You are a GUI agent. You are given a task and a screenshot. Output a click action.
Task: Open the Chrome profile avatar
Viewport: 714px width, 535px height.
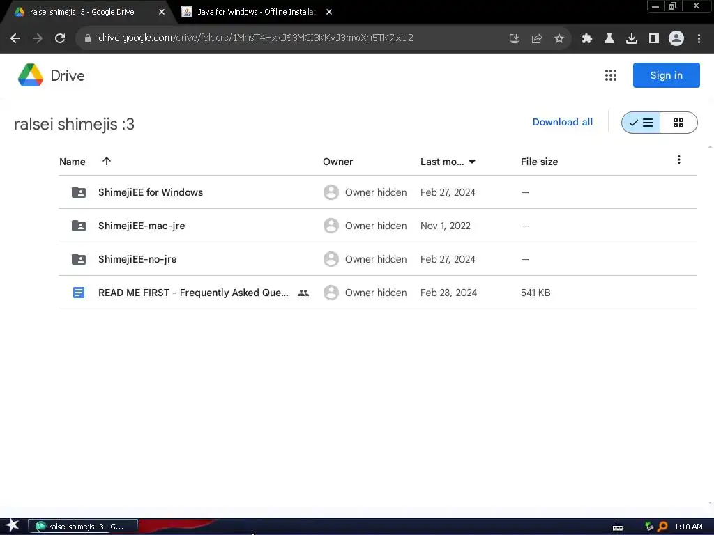pos(676,38)
